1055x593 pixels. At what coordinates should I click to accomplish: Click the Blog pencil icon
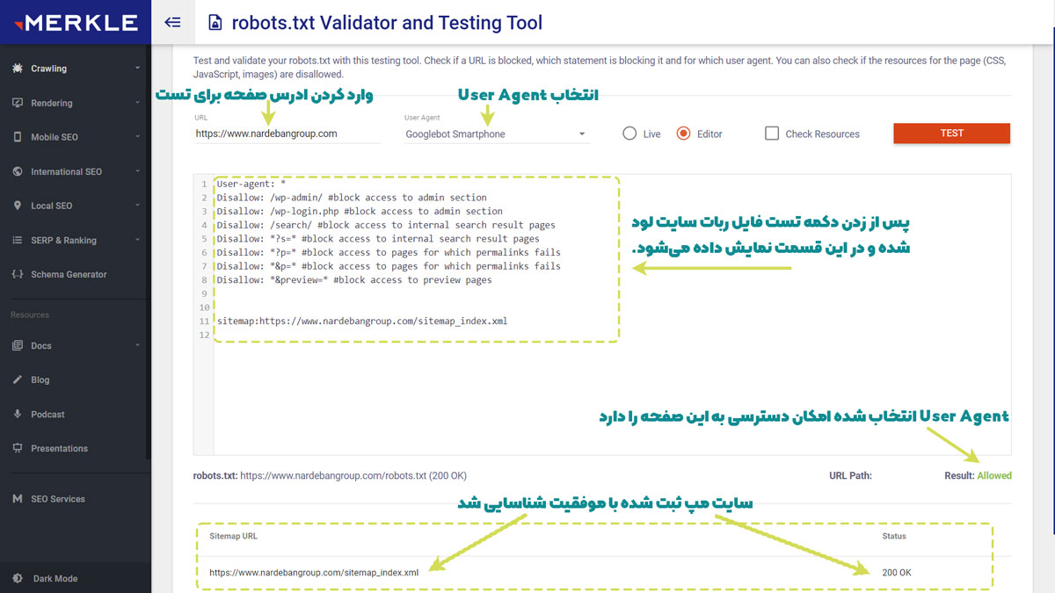[x=18, y=380]
